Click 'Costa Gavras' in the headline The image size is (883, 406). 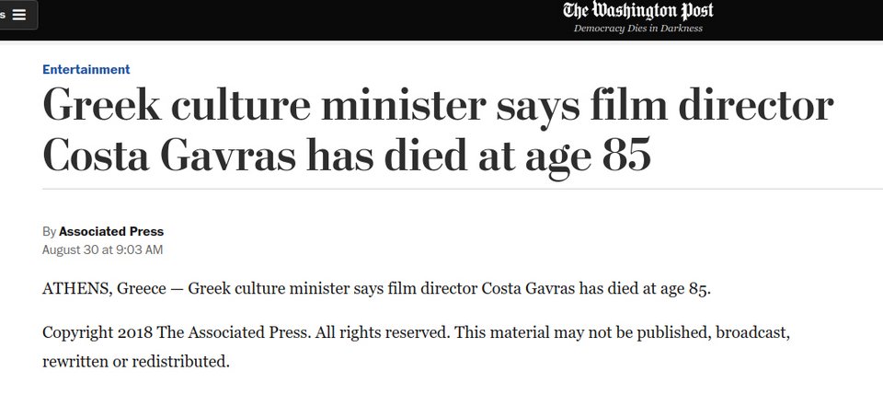tap(168, 155)
